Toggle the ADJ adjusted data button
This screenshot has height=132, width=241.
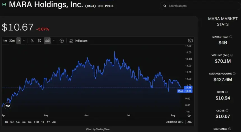(x=190, y=122)
